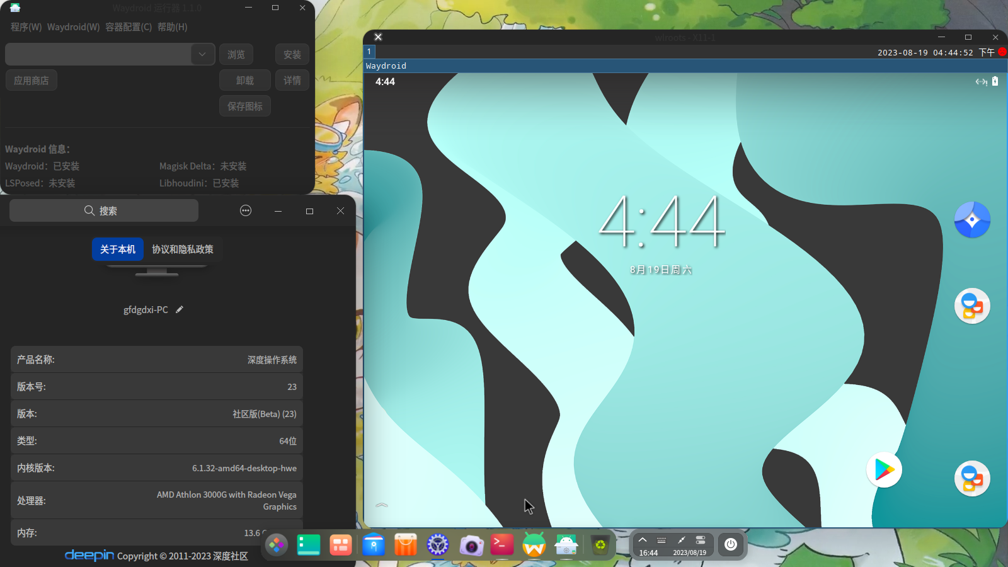Open the Waydroid(W) menu
1008x567 pixels.
coord(73,27)
